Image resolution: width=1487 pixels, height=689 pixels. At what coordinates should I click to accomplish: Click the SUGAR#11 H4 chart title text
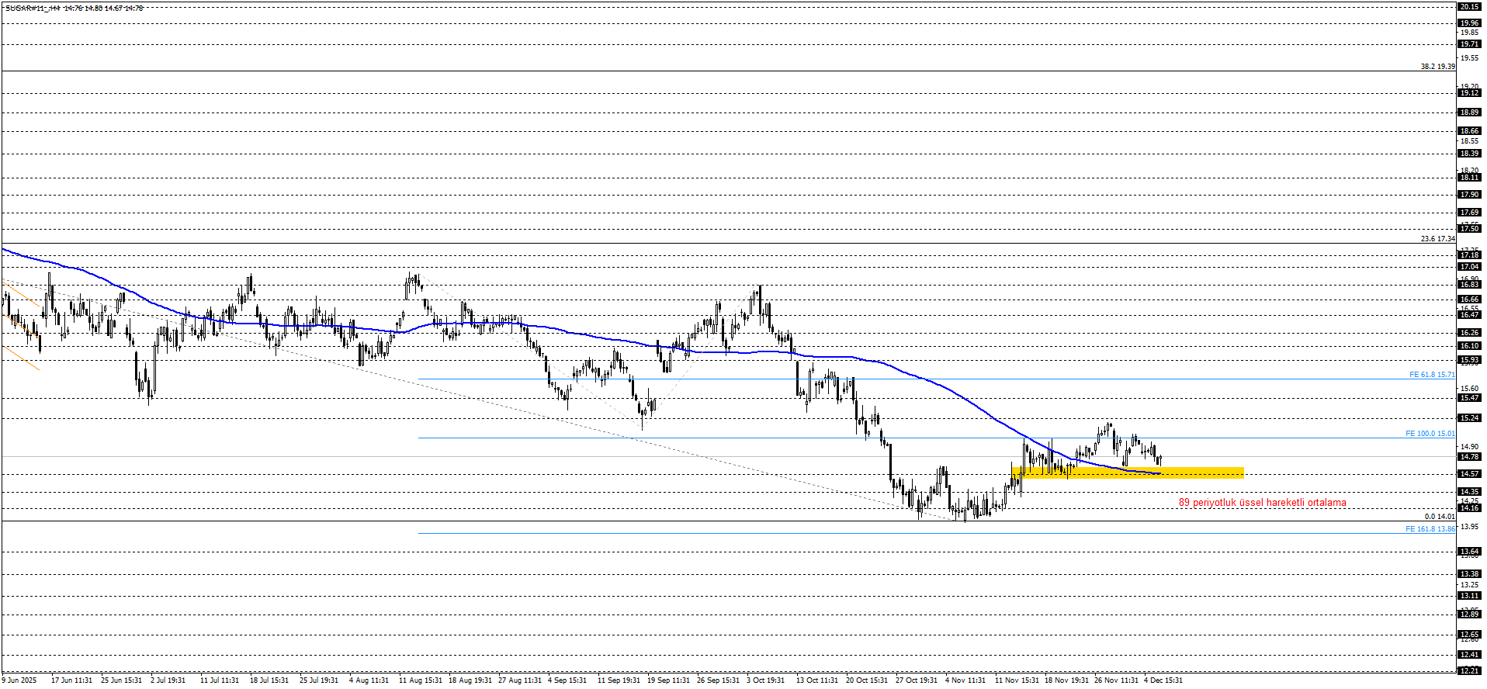click(x=74, y=9)
